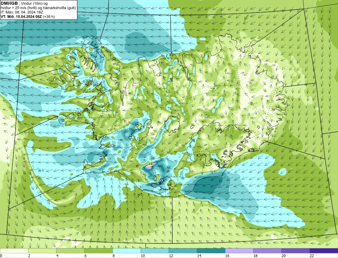Screen dimensions: 338x258
Task: Click the "Vindur (10m) og" label
Action: click(35, 3)
